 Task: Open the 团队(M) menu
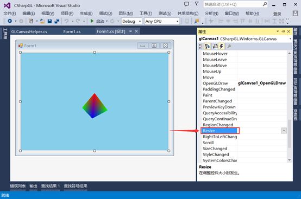point(126,14)
